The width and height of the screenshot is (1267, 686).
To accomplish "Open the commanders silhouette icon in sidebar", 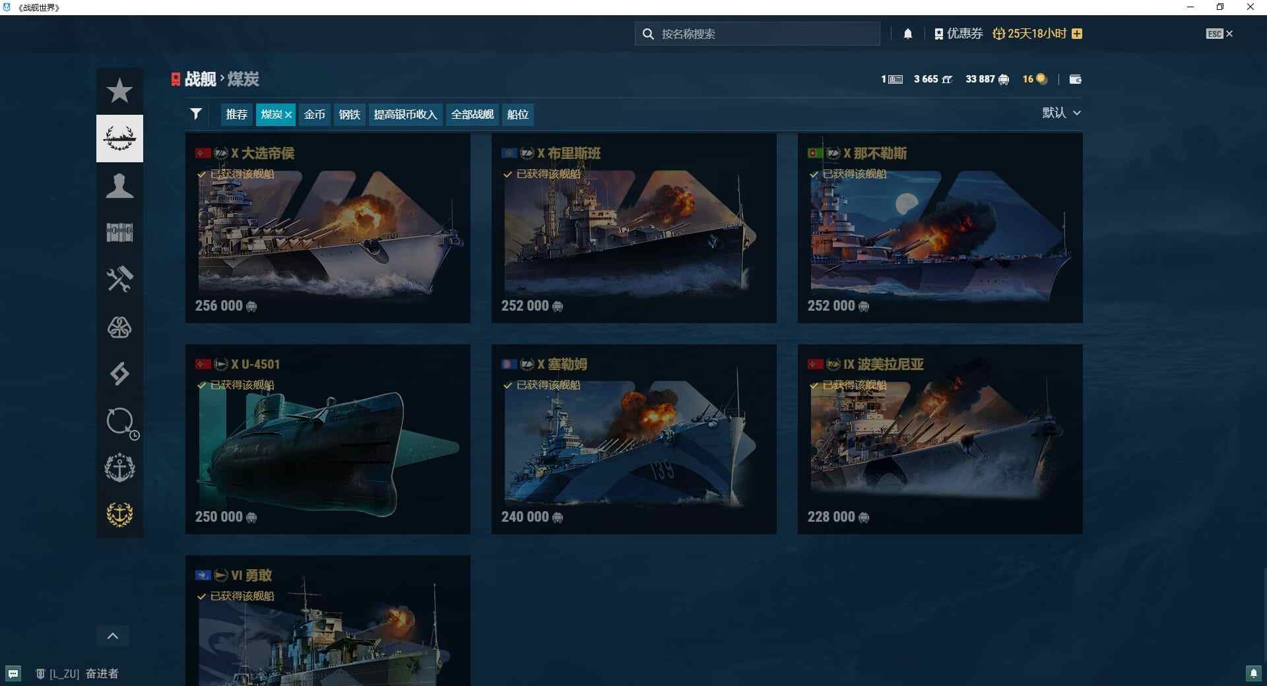I will [119, 186].
